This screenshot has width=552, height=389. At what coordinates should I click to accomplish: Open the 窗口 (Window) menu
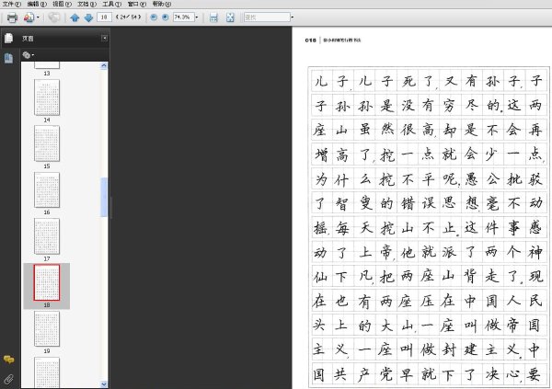coord(137,4)
